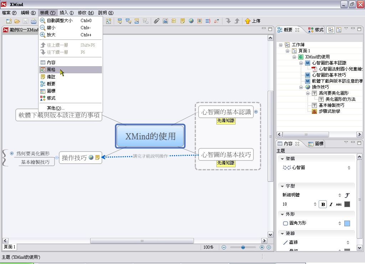Screen dimensions: 365x264
Task: Click the globe hyperlink toolbar icon
Action: pos(191,21)
